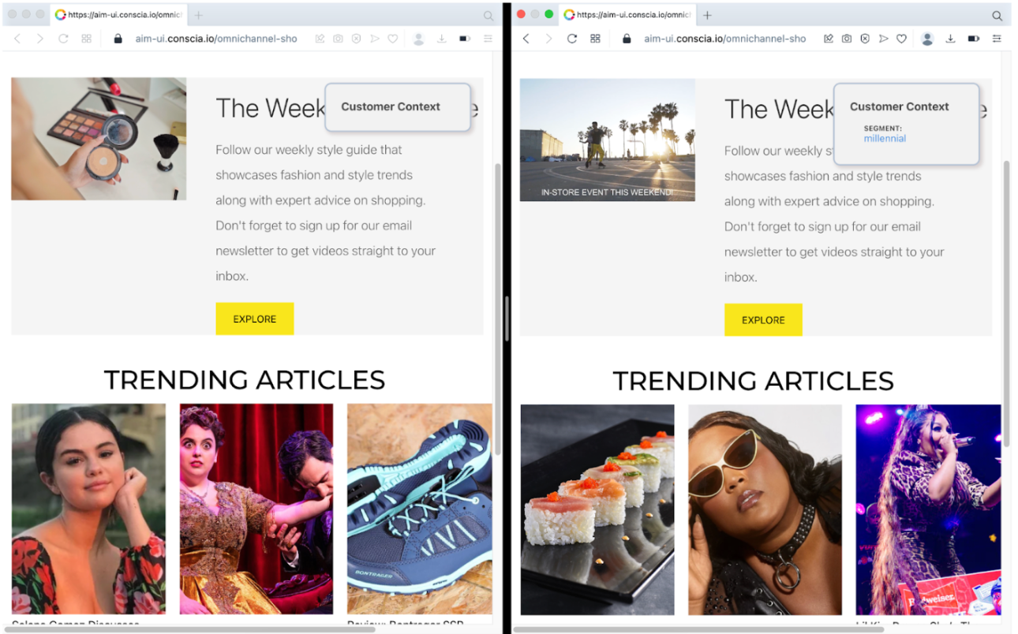Open easy setup menu in right window toolbar
This screenshot has width=1018, height=634.
[x=997, y=39]
